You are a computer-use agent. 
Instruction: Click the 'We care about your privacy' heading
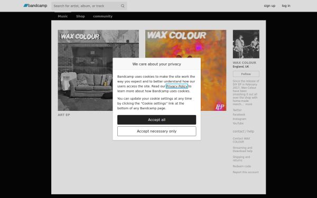(x=156, y=64)
